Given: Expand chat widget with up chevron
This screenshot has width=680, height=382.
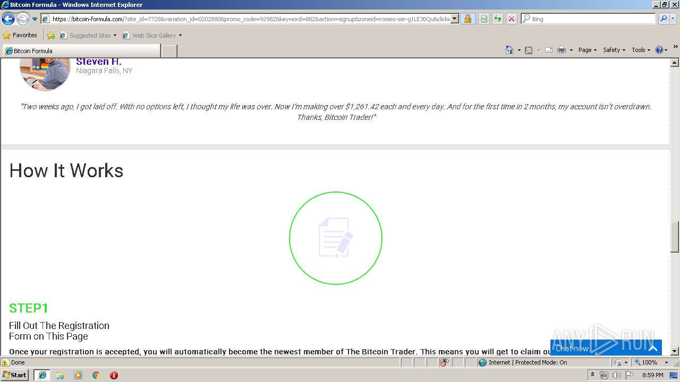Looking at the screenshot, I should point(653,349).
